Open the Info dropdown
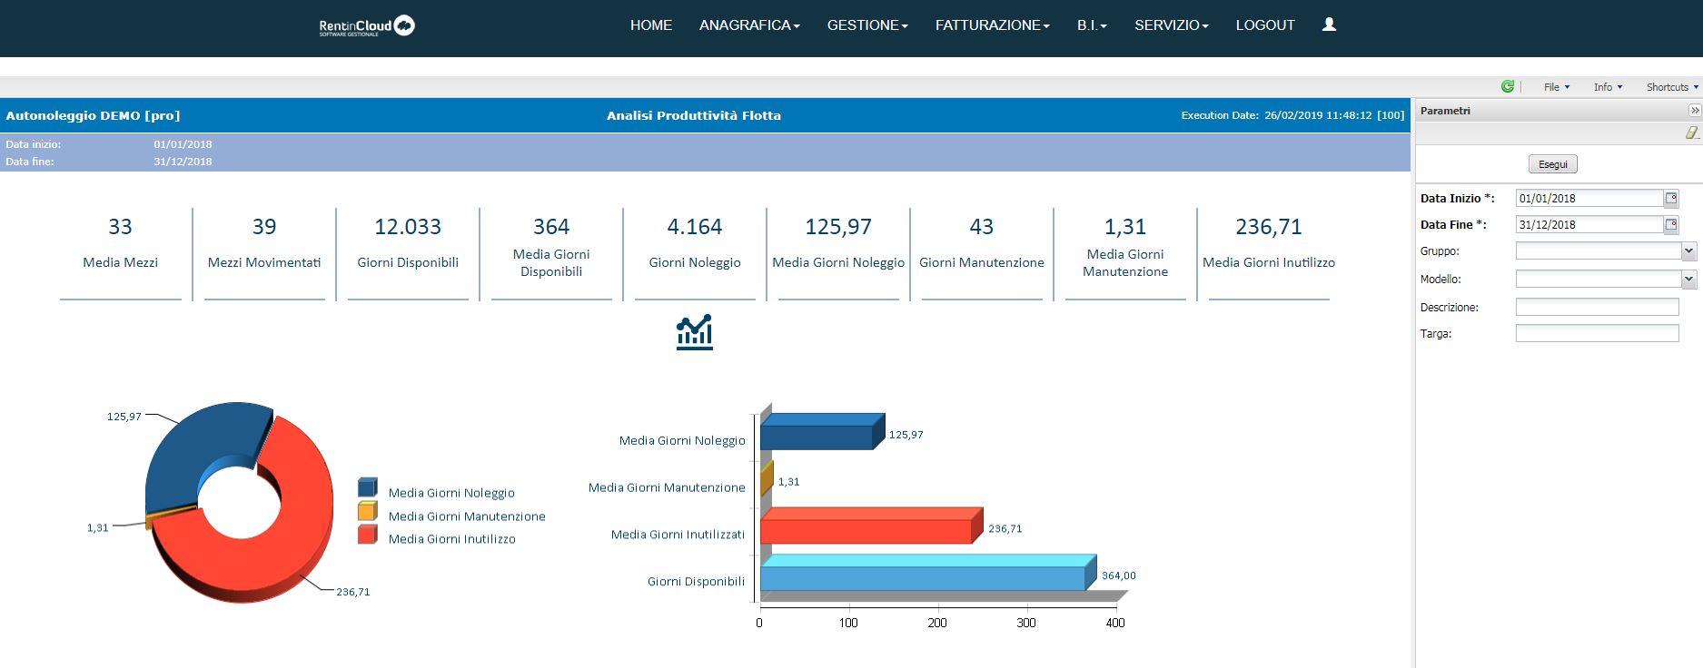 (x=1608, y=87)
